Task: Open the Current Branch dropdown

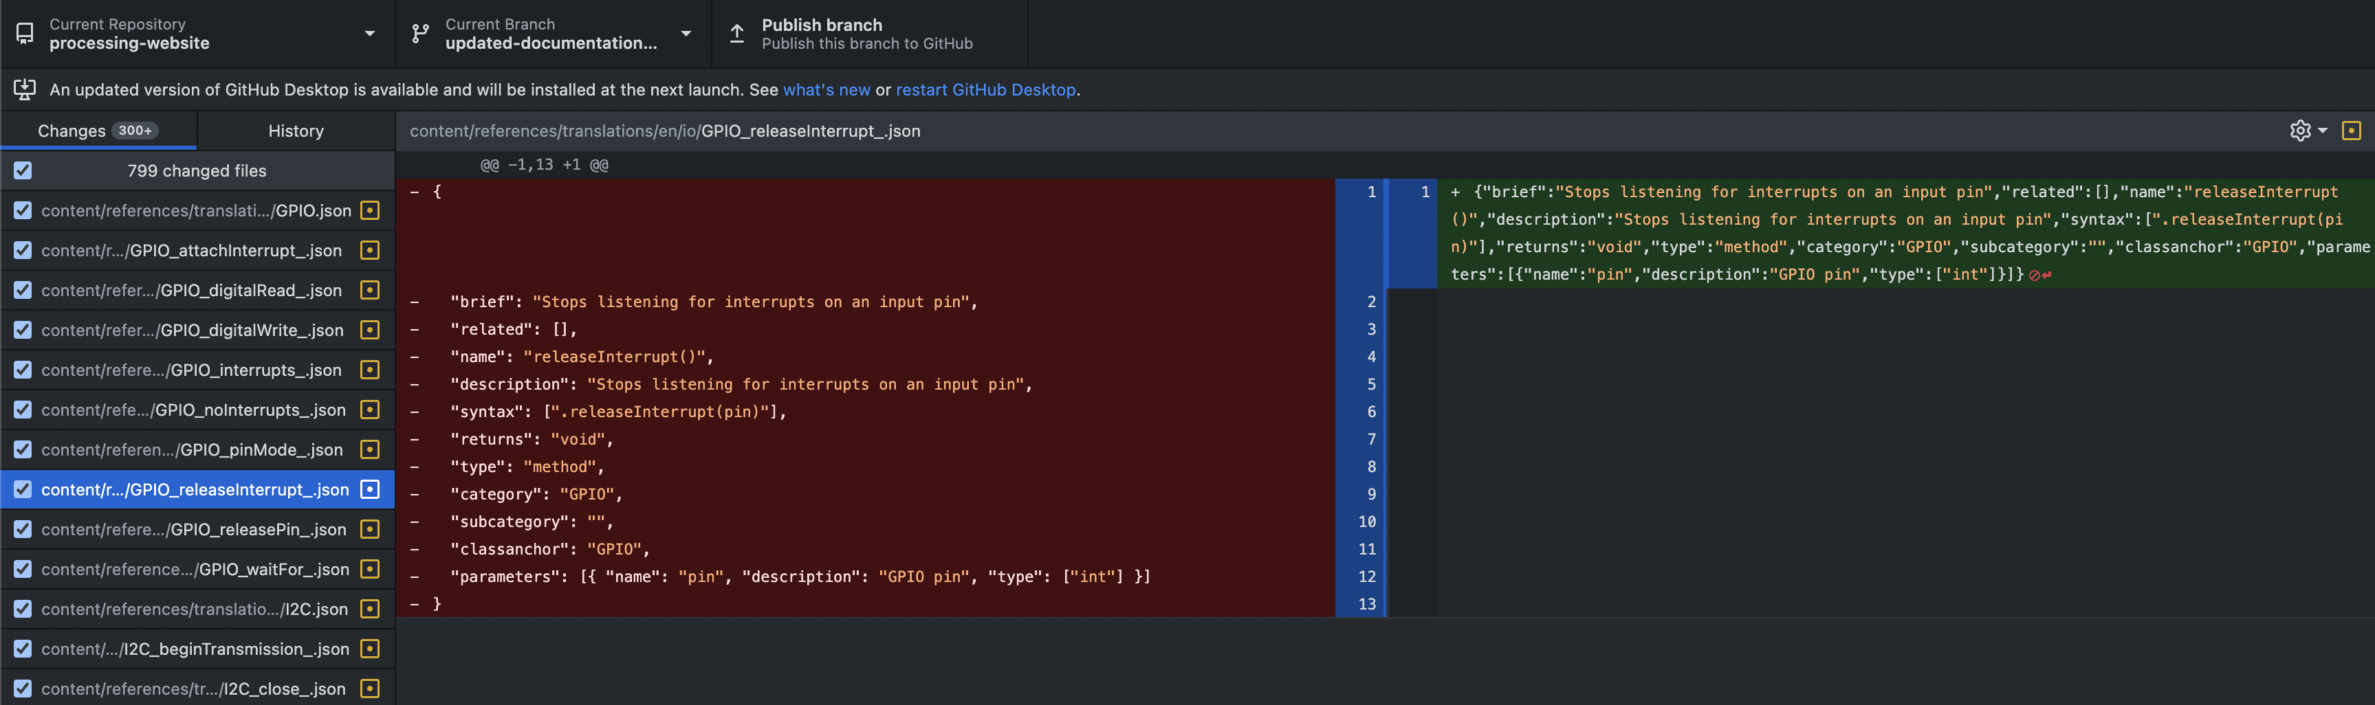Action: tap(554, 33)
